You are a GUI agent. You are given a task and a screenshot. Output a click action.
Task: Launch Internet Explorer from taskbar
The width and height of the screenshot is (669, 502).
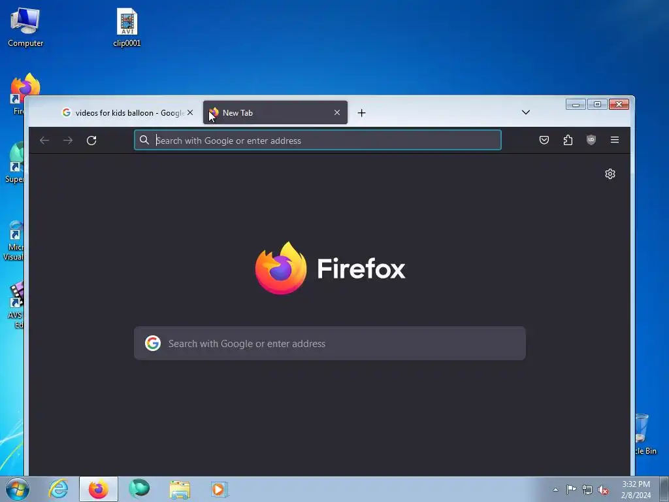click(58, 489)
